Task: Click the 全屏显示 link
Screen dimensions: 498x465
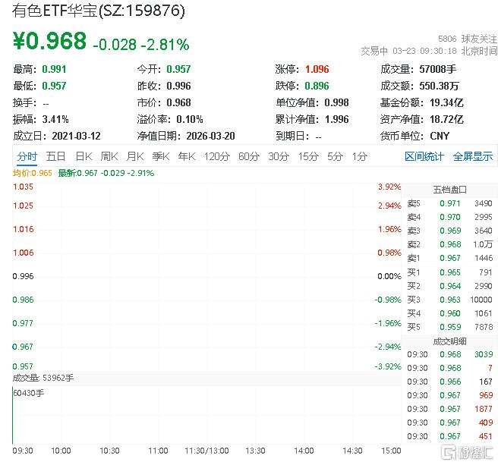Action: pos(473,156)
